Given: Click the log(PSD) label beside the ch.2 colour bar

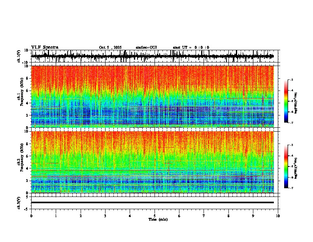Looking at the screenshot, I should coord(296,168).
